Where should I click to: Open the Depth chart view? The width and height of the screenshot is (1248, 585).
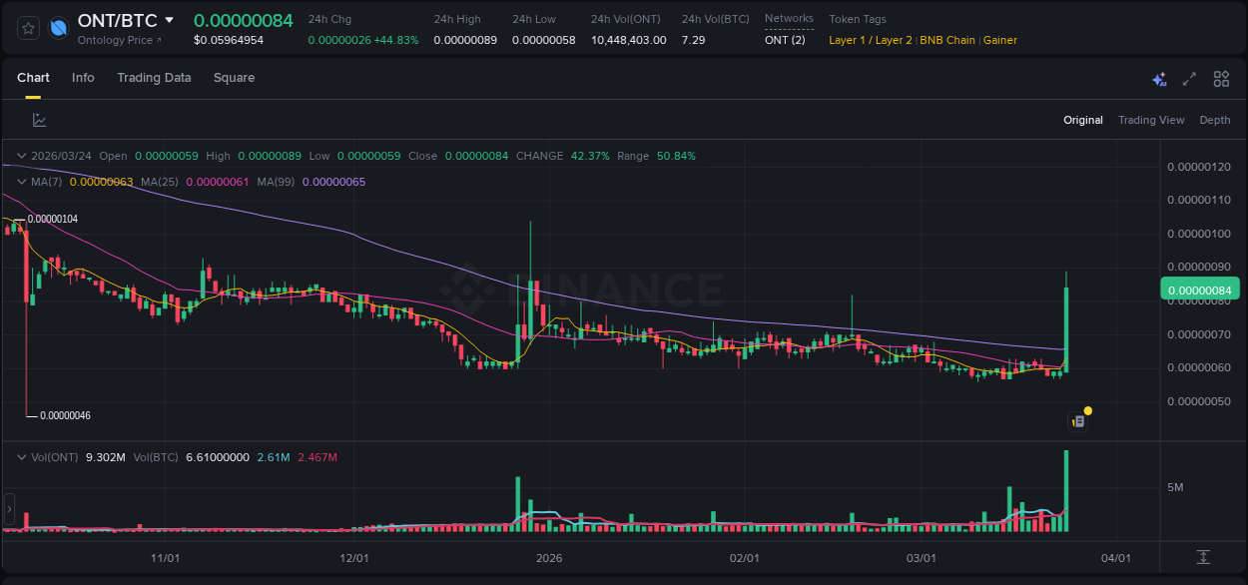coord(1215,120)
